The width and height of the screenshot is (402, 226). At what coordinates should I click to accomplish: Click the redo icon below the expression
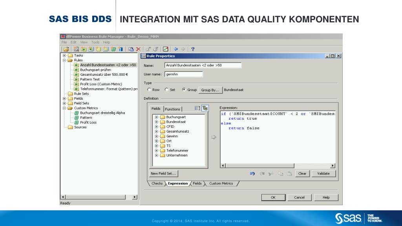coord(262,174)
